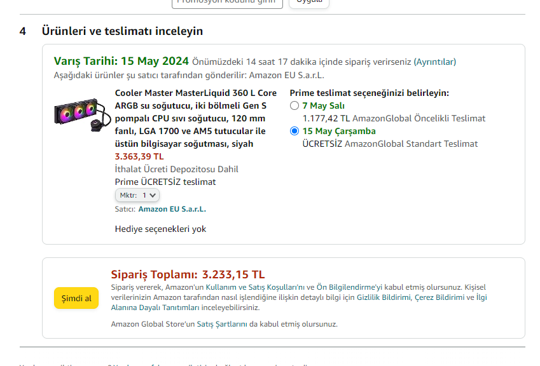Click the Ürünleri ve teslimatı inceleyin heading
The width and height of the screenshot is (540, 366).
pos(122,31)
